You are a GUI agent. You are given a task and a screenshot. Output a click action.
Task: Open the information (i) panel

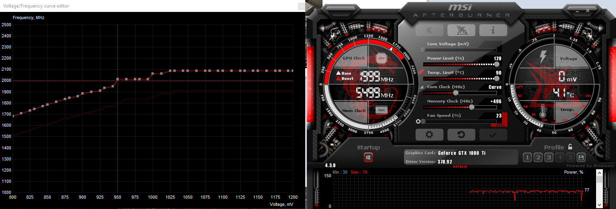pos(493,30)
